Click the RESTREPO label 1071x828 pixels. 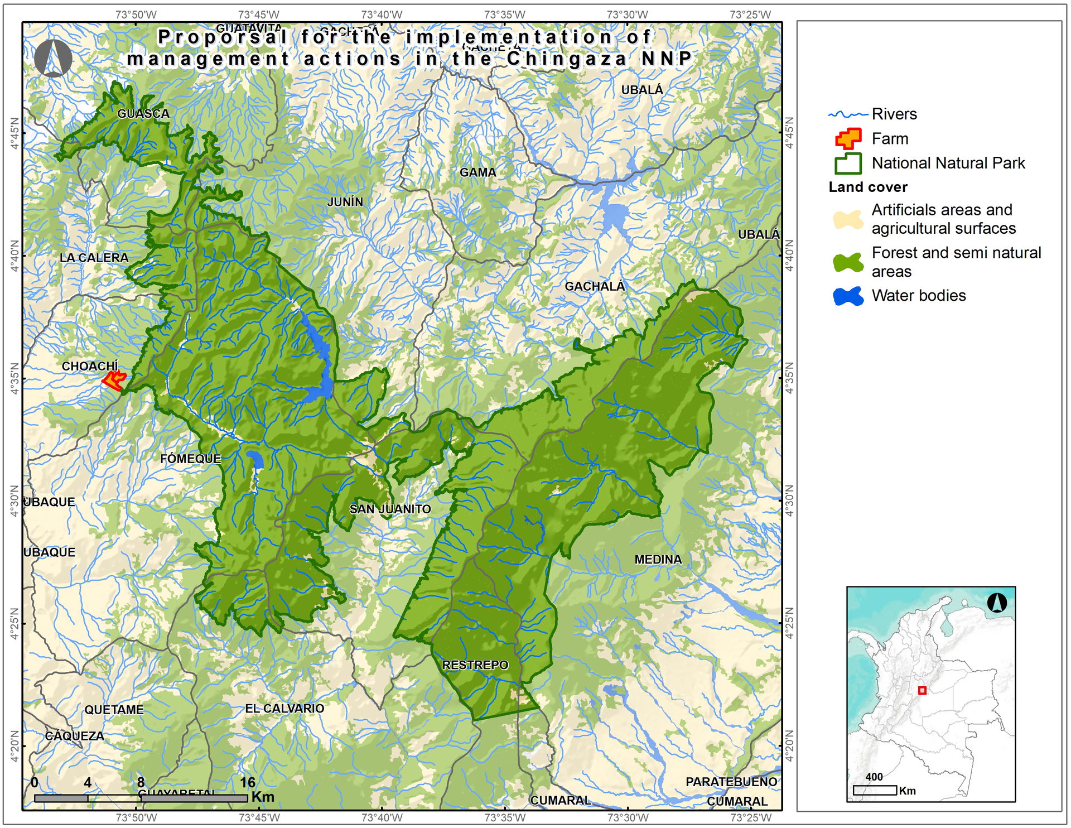click(x=475, y=665)
